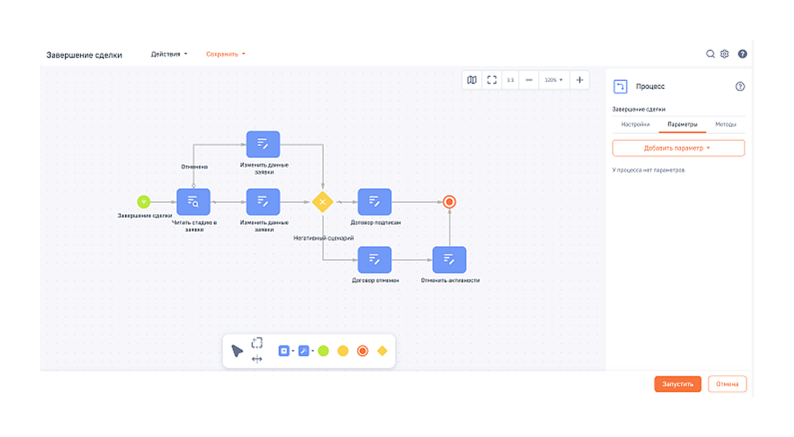
Task: Click the Негативный сценарий flow label
Action: pyautogui.click(x=324, y=238)
